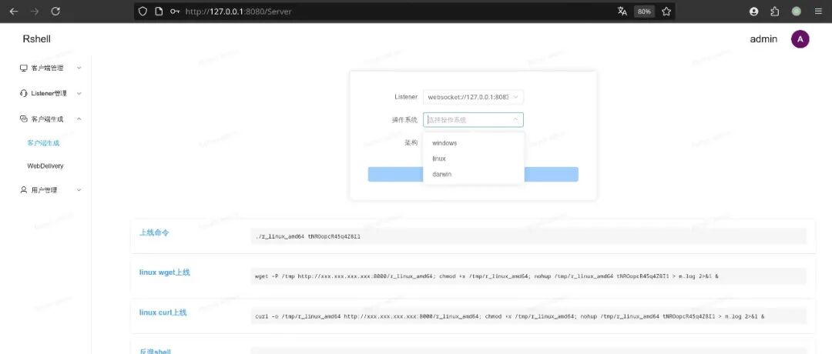Click the Listener field label
This screenshot has height=354, width=832.
tap(406, 97)
